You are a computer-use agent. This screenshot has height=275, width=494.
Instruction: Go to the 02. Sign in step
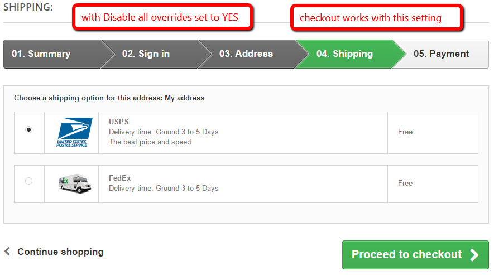[146, 54]
